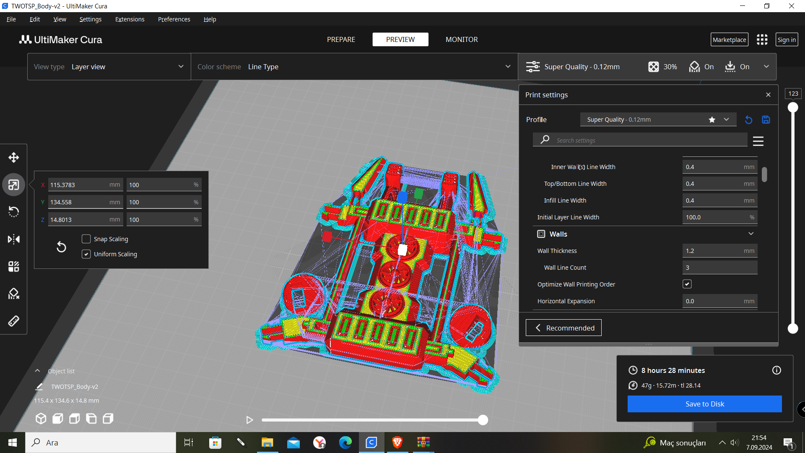Disable Uniform Scaling checkbox
Screen dimensions: 805x453
[x=86, y=254]
